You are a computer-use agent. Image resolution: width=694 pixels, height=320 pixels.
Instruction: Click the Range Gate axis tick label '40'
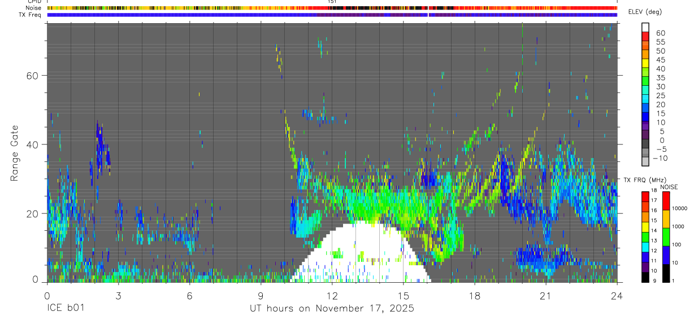32,144
